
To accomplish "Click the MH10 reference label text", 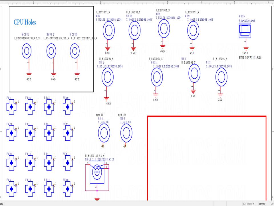I will [88, 159].
